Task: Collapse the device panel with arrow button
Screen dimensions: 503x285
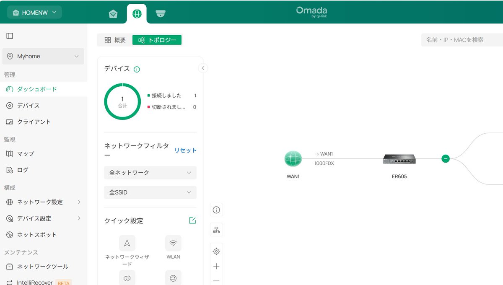Action: [203, 68]
